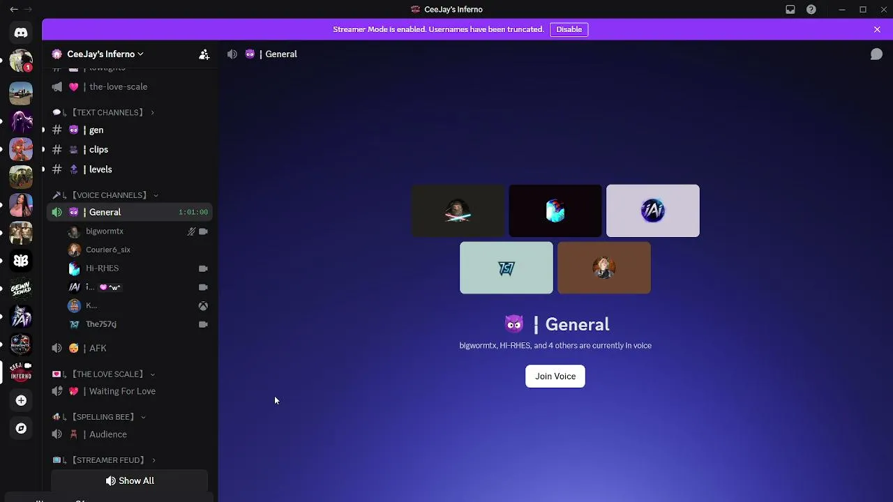Screen dimensions: 893x502
Task: Disable Streamer Mode from the banner
Action: pos(569,29)
